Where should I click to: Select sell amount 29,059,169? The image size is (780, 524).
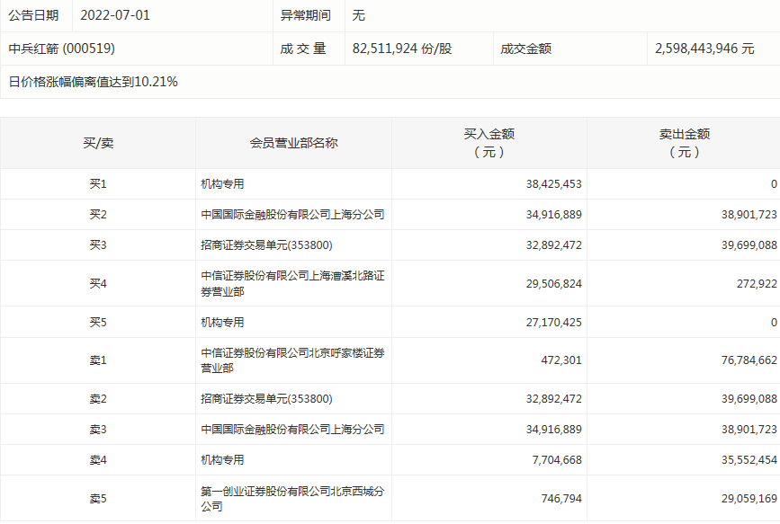pyautogui.click(x=749, y=499)
